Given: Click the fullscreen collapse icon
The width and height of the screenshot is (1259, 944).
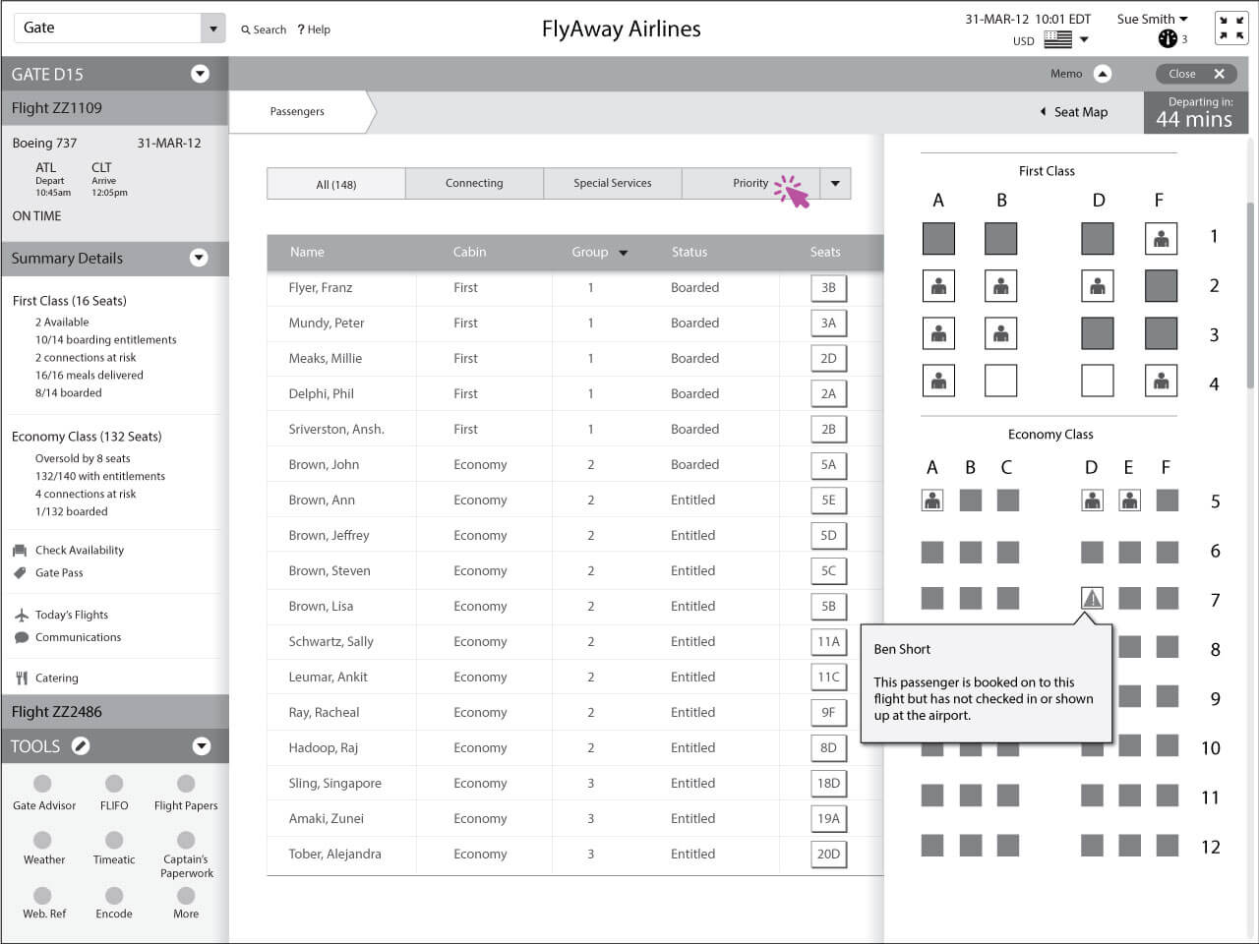Looking at the screenshot, I should tap(1231, 29).
